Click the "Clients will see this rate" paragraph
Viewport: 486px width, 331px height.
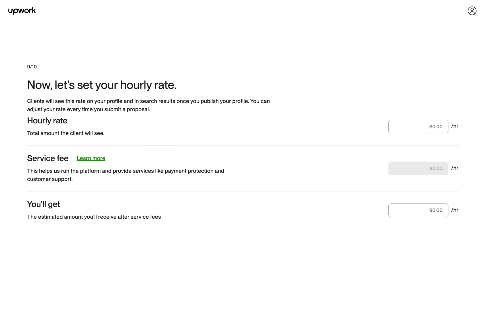[x=149, y=105]
